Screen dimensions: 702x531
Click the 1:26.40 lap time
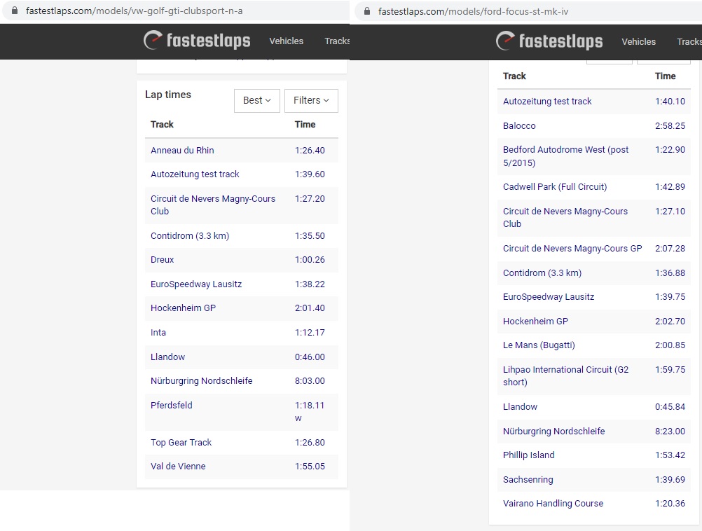coord(310,151)
